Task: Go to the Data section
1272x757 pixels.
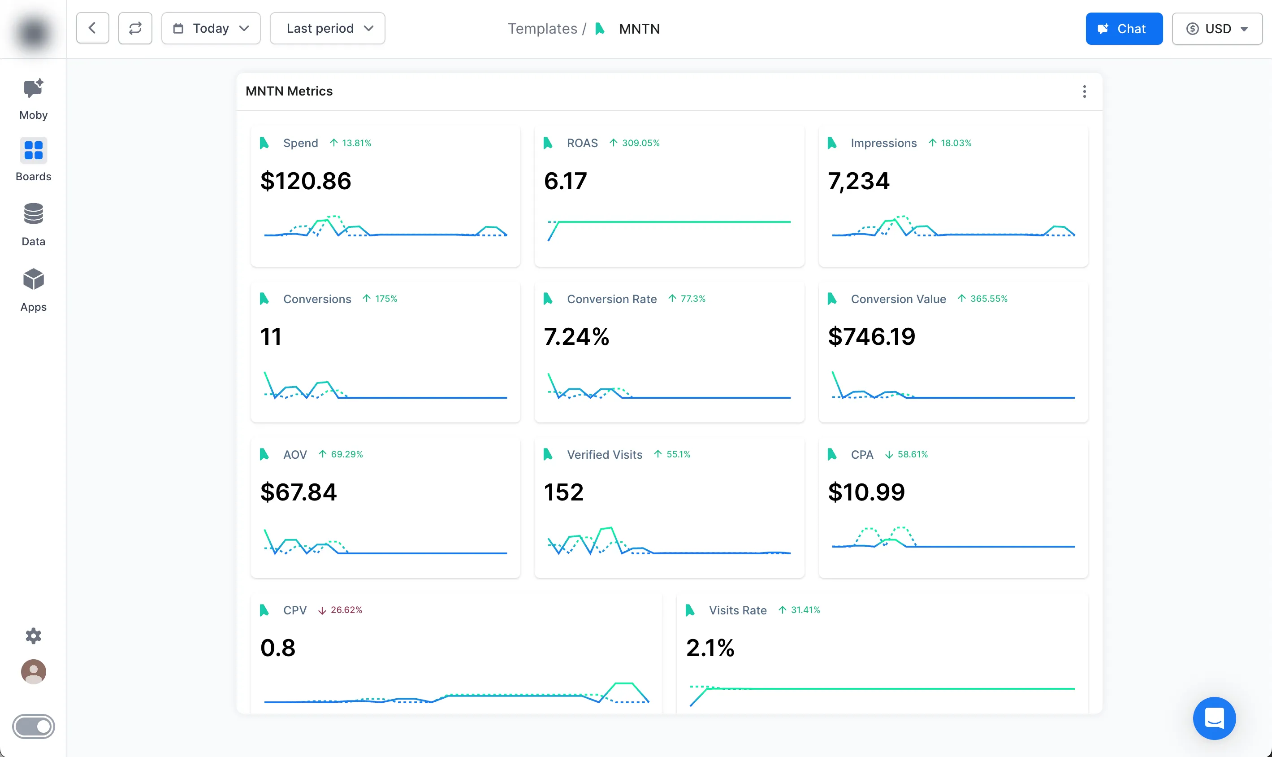Action: [x=33, y=224]
